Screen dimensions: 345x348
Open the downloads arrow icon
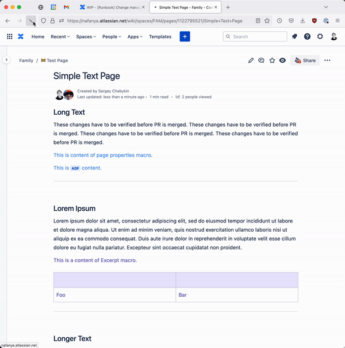tap(302, 21)
